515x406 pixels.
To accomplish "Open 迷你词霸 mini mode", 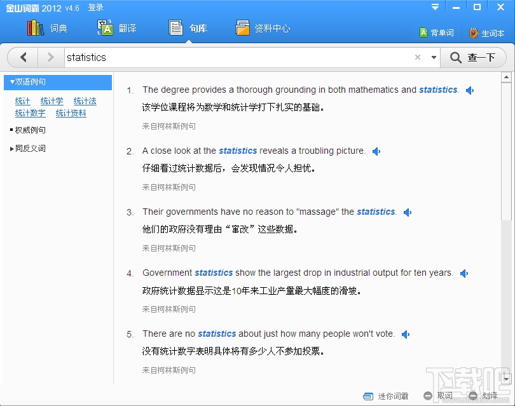I will 385,396.
